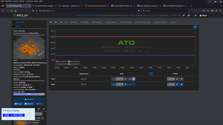Viewport: 223px width, 125px height.
Task: Open the terminal tab icon
Action: pos(66,22)
